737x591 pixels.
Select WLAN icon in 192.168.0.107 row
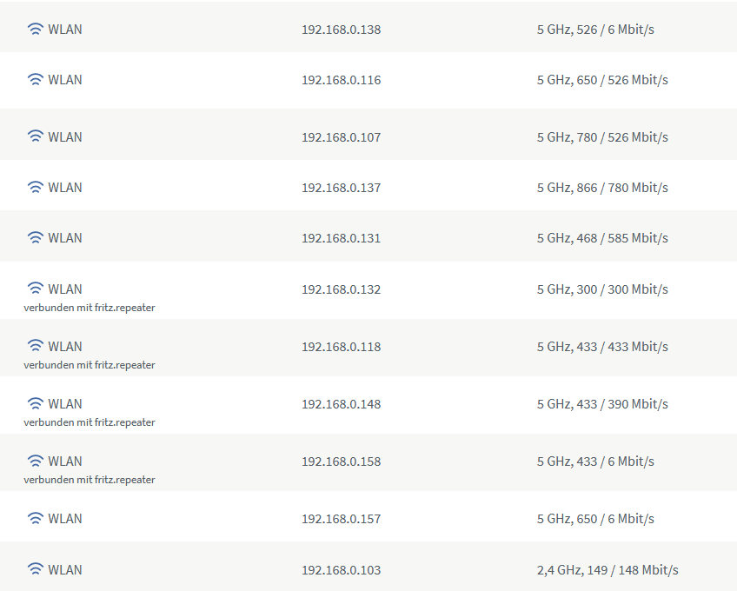[36, 137]
